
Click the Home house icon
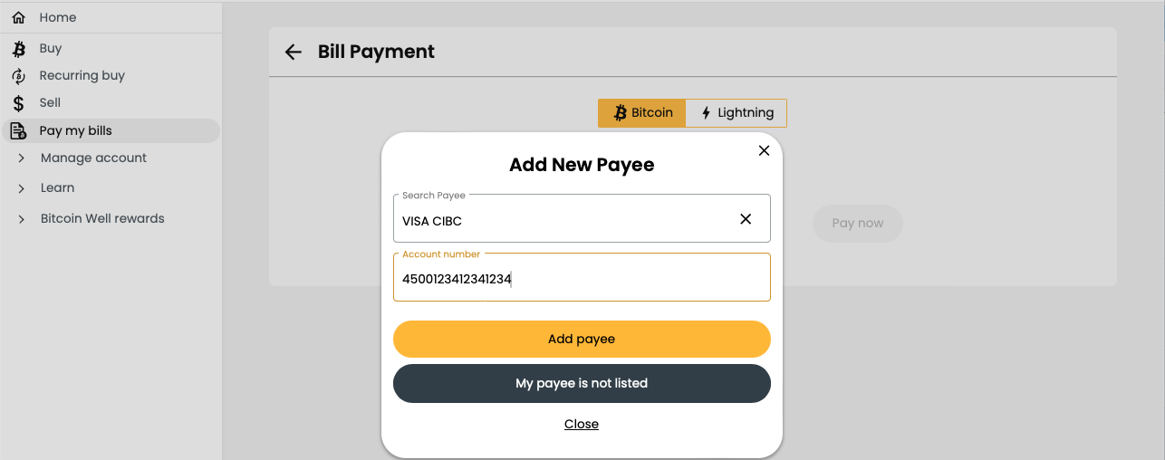(18, 17)
